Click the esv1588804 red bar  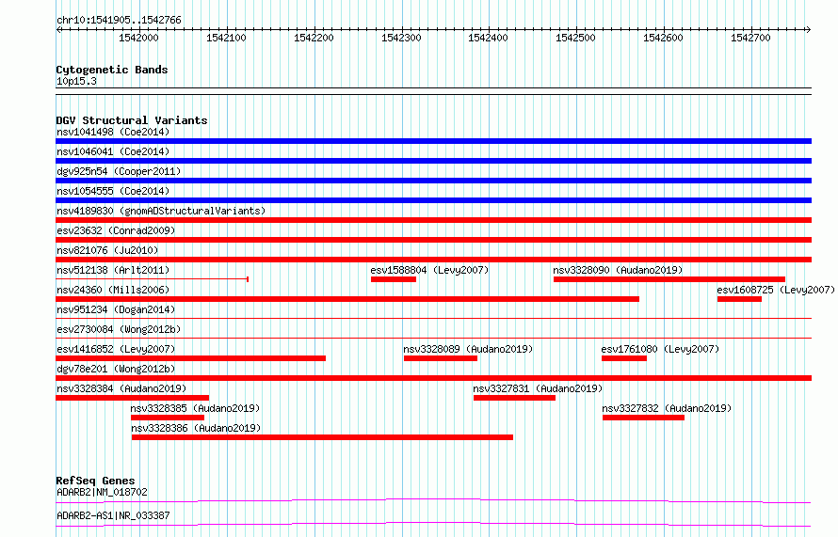394,279
